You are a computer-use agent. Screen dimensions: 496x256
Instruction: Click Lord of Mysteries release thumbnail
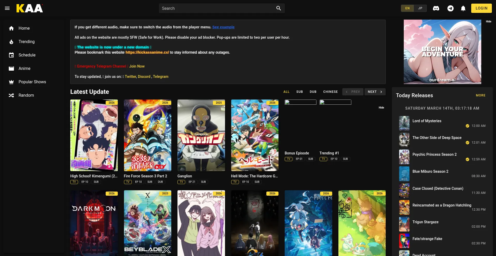coord(404,123)
